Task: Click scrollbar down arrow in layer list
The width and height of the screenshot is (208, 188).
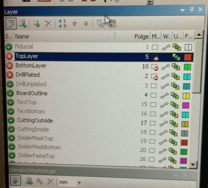Action: [x=193, y=164]
